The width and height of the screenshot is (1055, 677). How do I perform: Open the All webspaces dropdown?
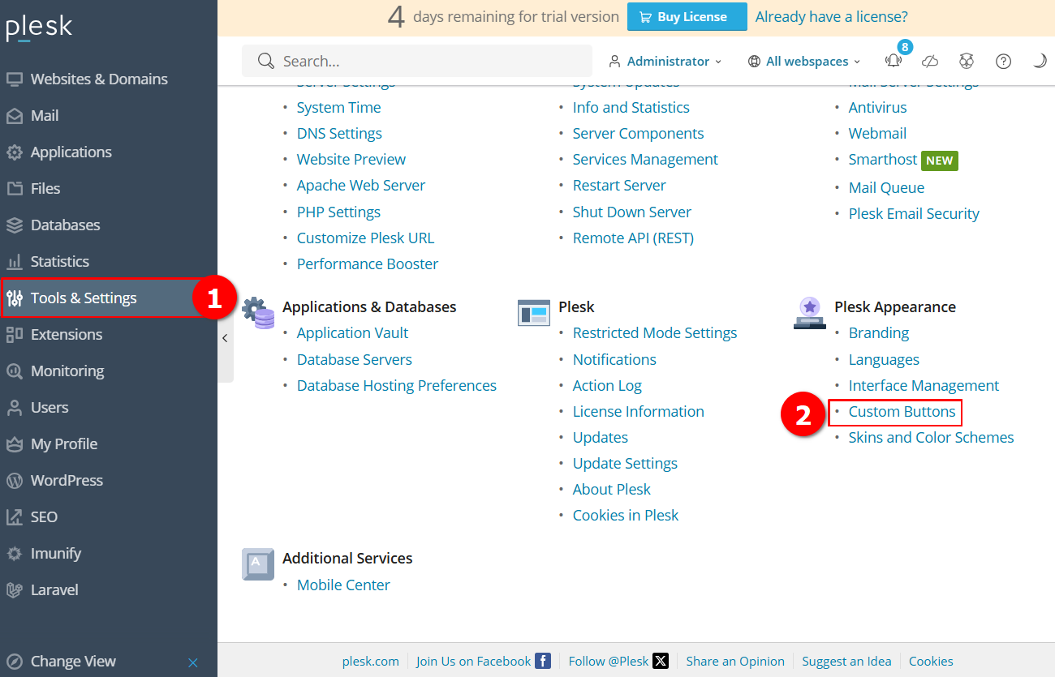tap(804, 61)
